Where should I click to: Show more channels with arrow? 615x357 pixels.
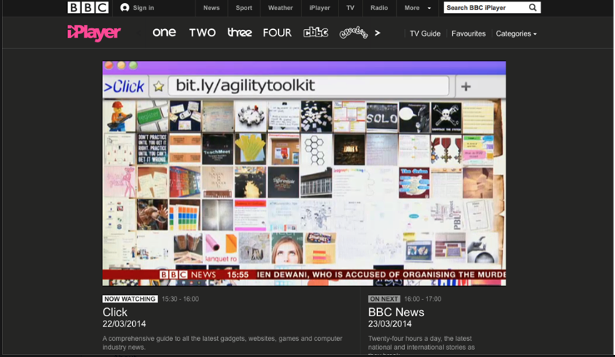pos(377,33)
